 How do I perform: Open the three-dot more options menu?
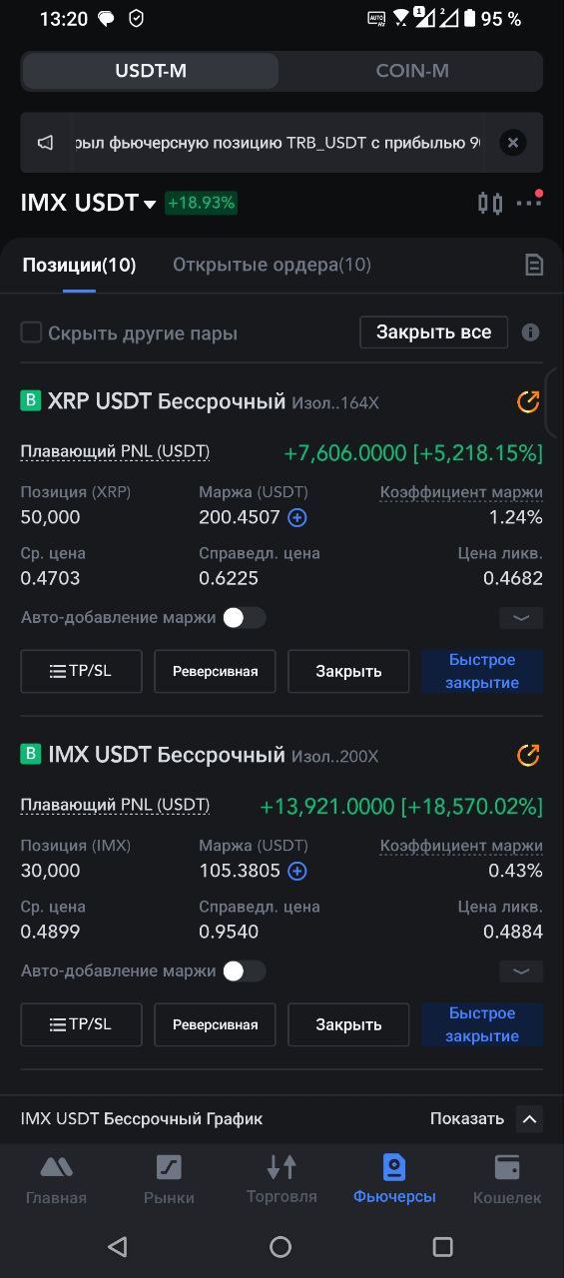click(529, 203)
